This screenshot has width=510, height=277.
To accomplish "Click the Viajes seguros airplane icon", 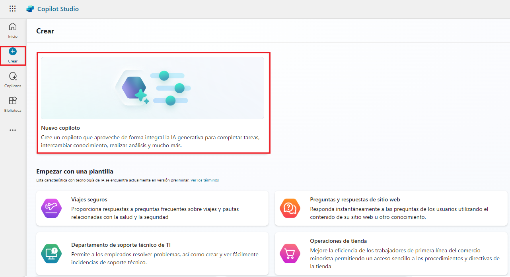I will (51, 208).
